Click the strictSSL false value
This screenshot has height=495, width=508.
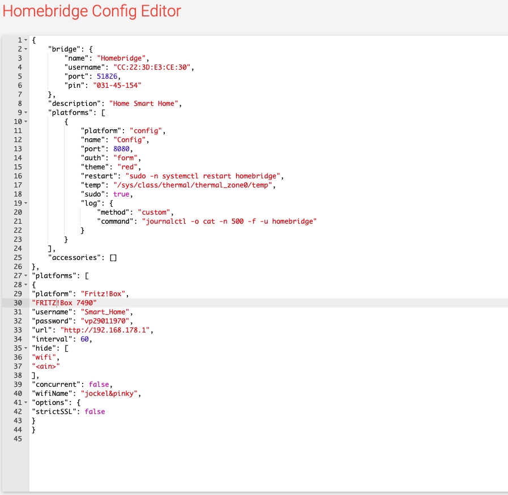tap(95, 411)
